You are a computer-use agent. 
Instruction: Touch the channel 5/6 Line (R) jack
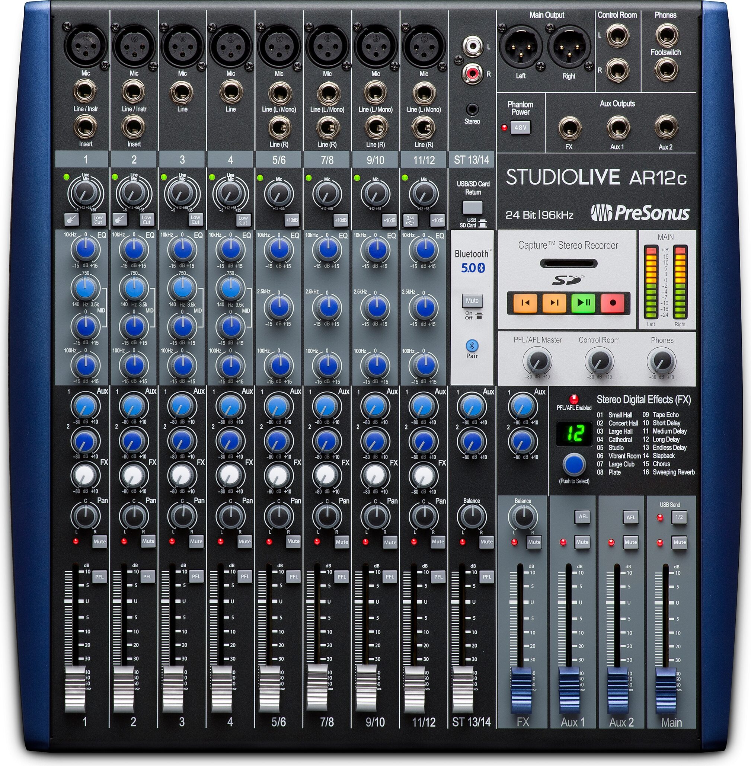click(279, 127)
